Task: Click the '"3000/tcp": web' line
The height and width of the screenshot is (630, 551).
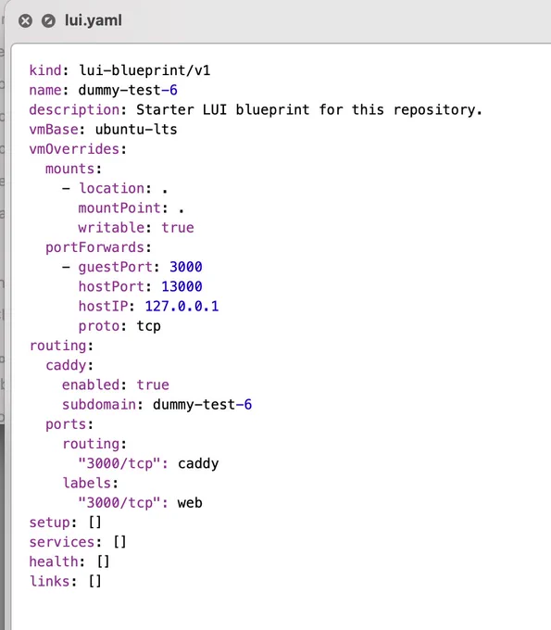Action: point(140,503)
